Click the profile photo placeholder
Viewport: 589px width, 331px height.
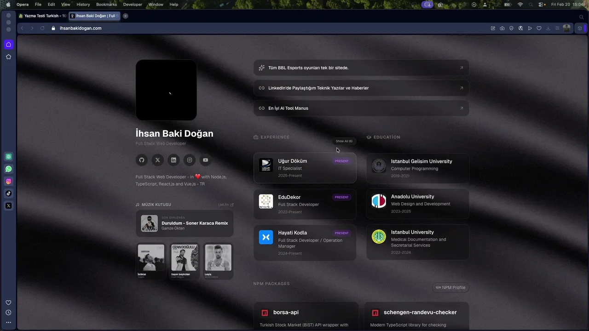tap(166, 90)
